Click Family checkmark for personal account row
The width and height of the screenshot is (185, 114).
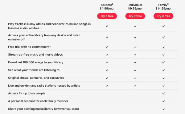(163, 101)
